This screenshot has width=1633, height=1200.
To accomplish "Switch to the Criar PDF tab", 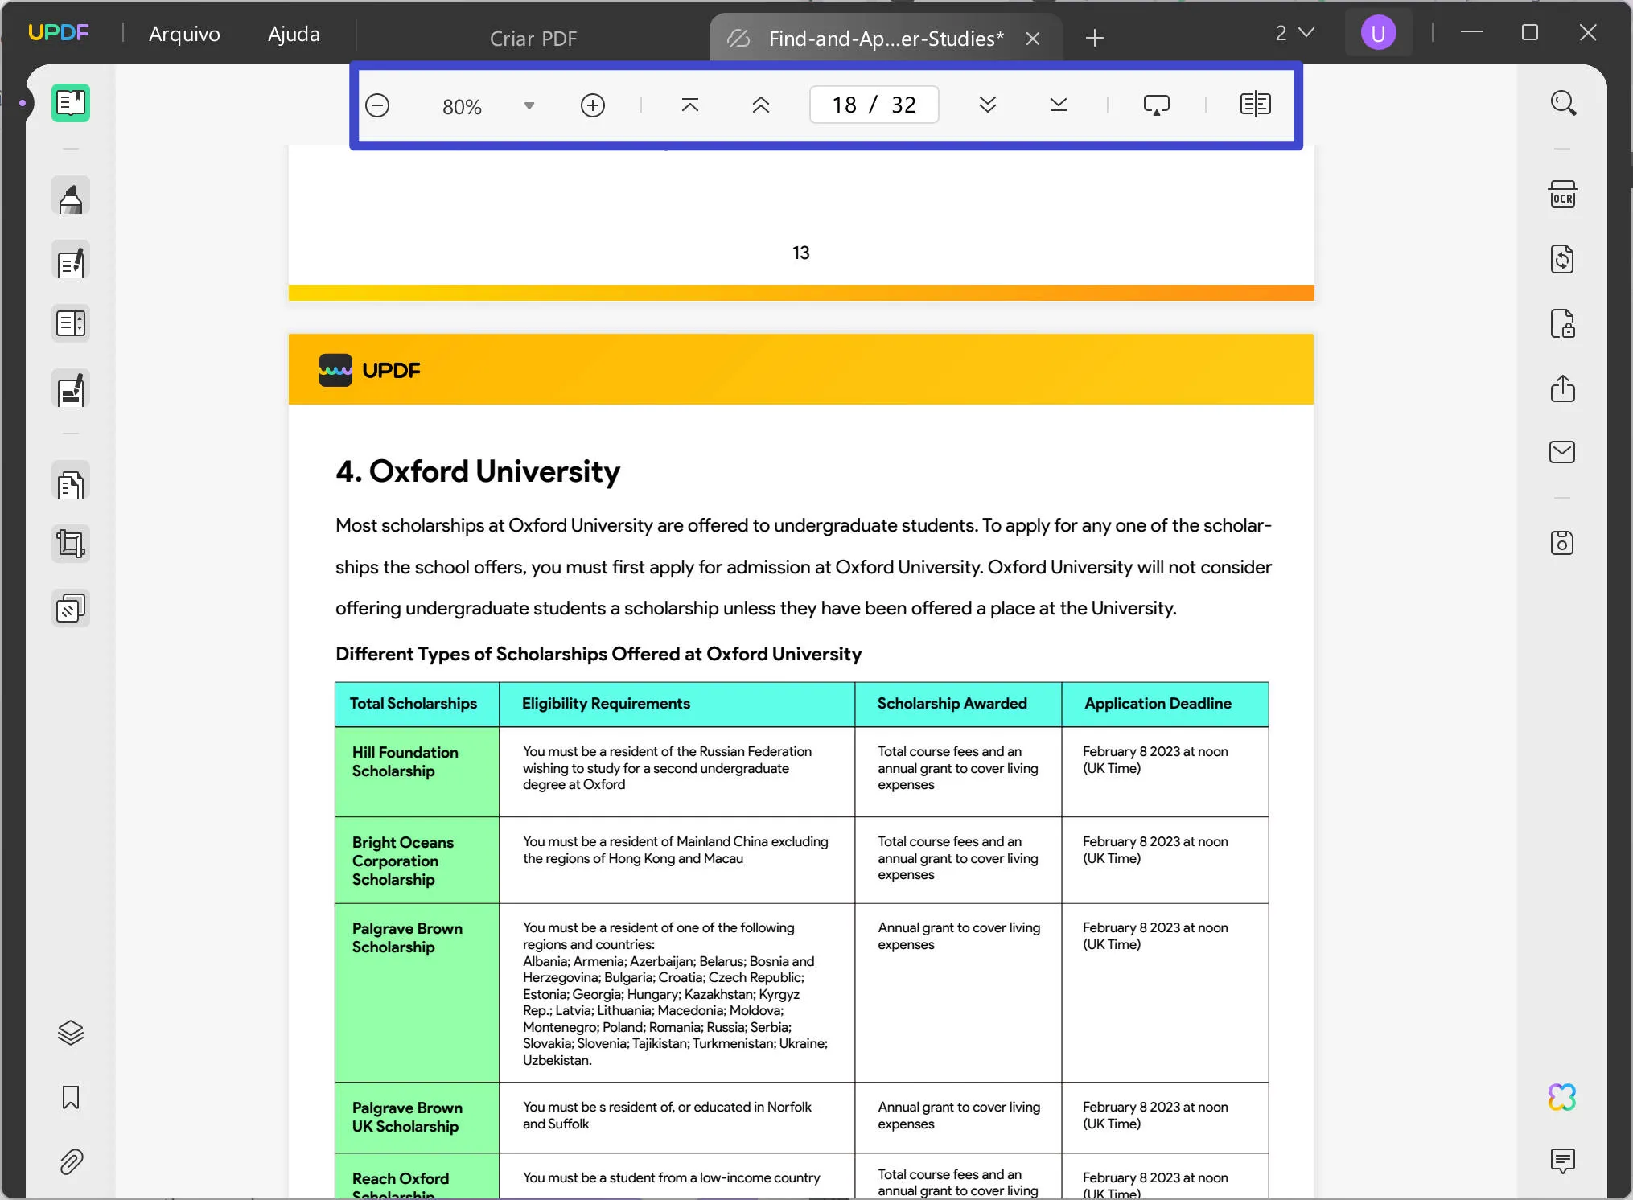I will [x=533, y=39].
